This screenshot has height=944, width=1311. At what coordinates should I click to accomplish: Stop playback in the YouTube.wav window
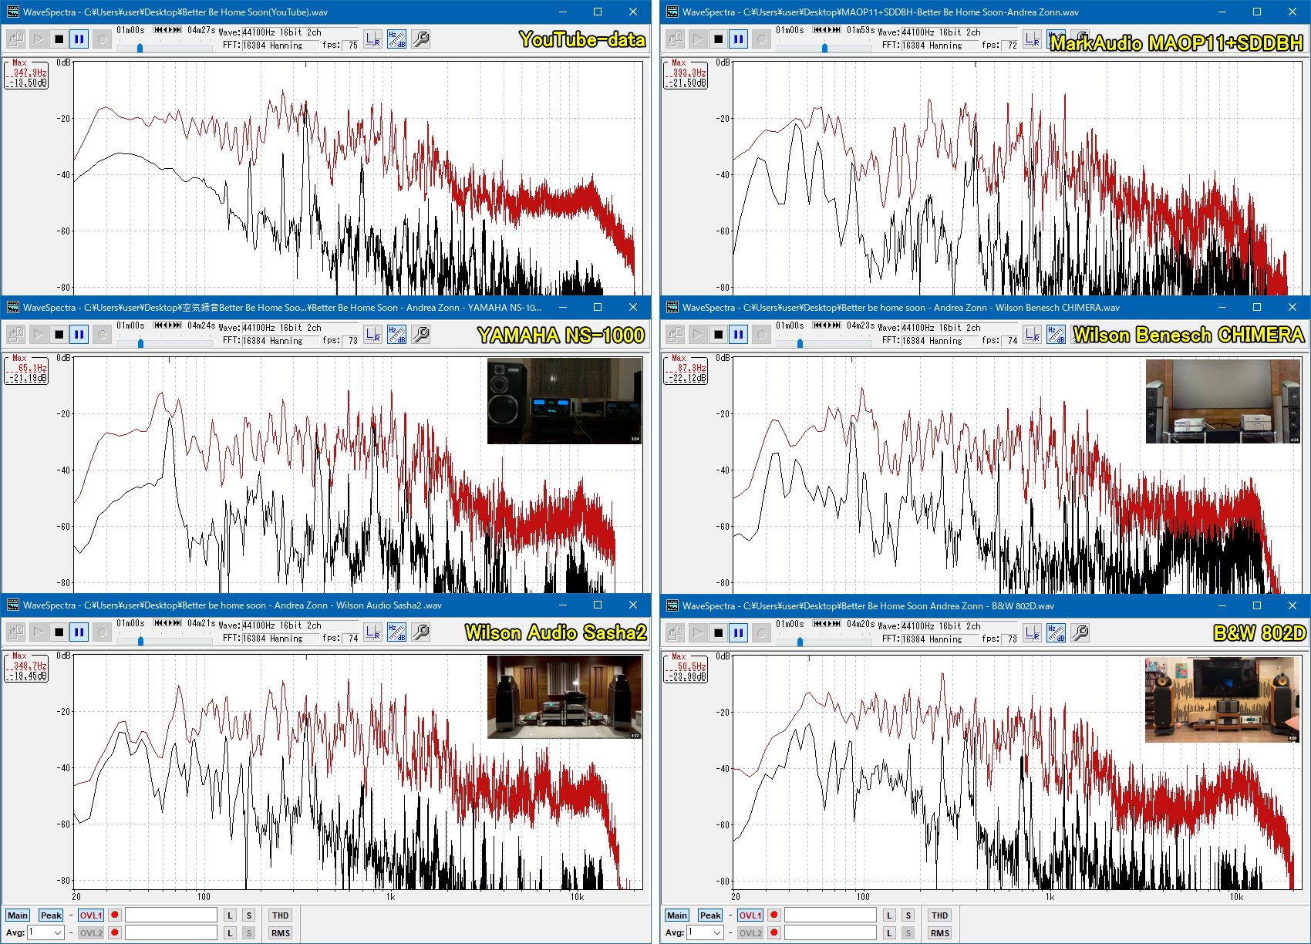tap(59, 39)
